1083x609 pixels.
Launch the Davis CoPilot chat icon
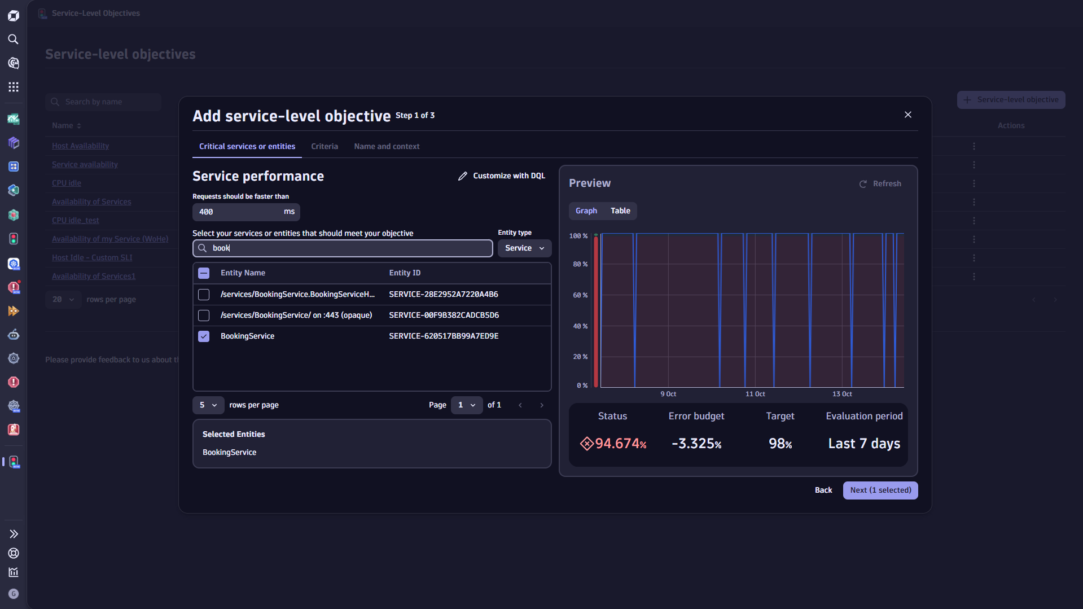point(14,63)
